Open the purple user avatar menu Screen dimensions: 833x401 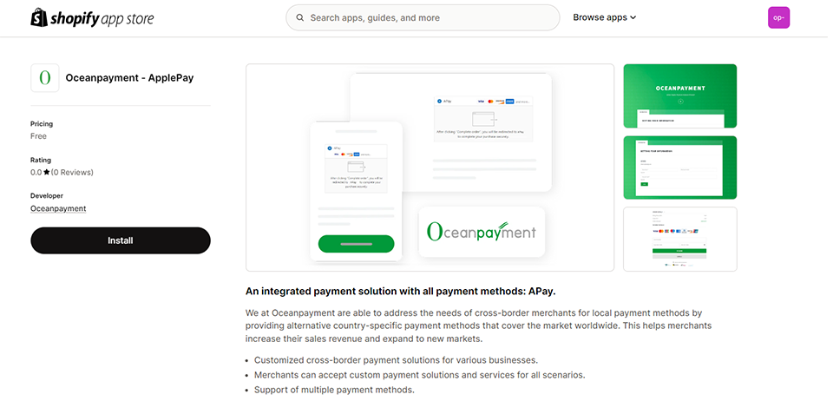778,17
